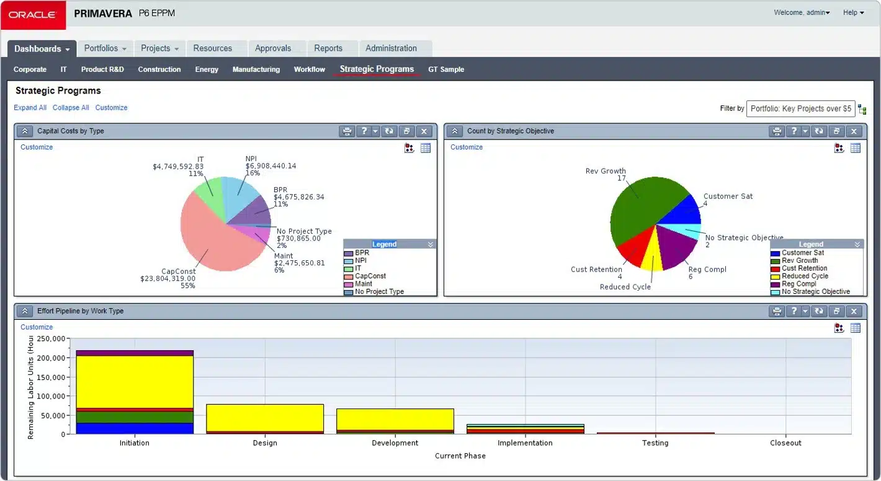This screenshot has height=481, width=881.
Task: Open help for Count by Strategic Objective portlet
Action: [x=795, y=131]
